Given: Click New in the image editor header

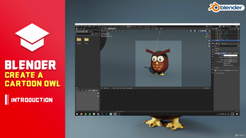Looking at the screenshot, I should coord(90,90).
